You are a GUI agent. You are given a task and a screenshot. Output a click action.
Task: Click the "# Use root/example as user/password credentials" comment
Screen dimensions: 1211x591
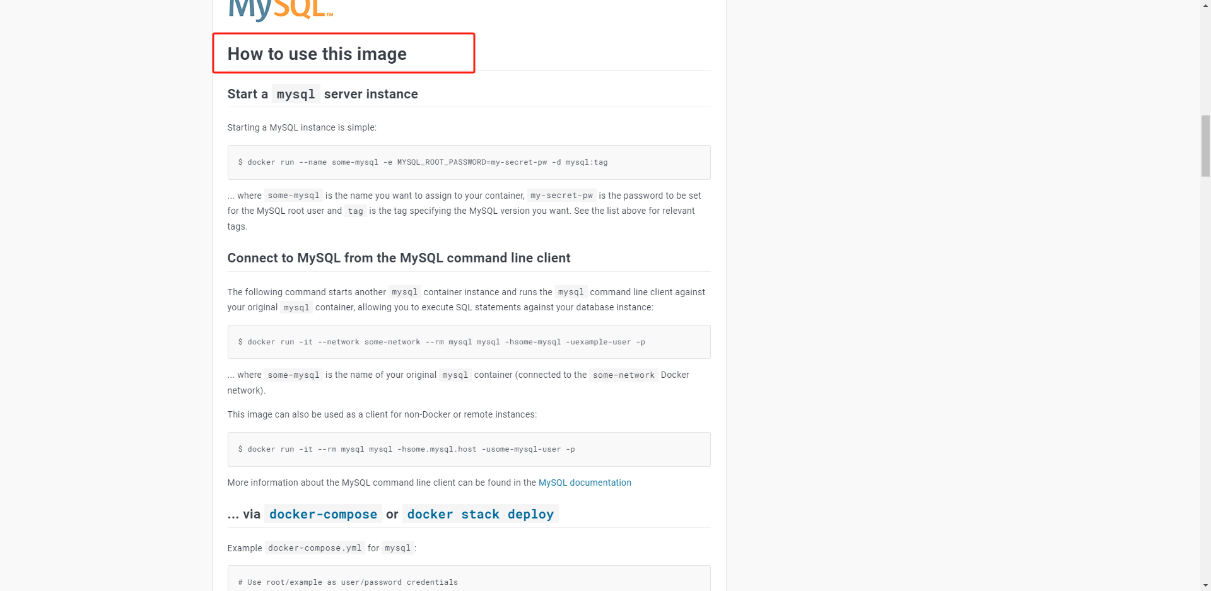point(348,582)
